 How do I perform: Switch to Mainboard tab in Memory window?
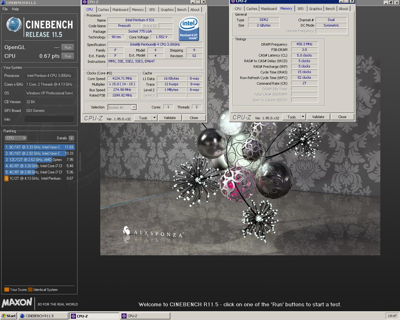click(269, 9)
